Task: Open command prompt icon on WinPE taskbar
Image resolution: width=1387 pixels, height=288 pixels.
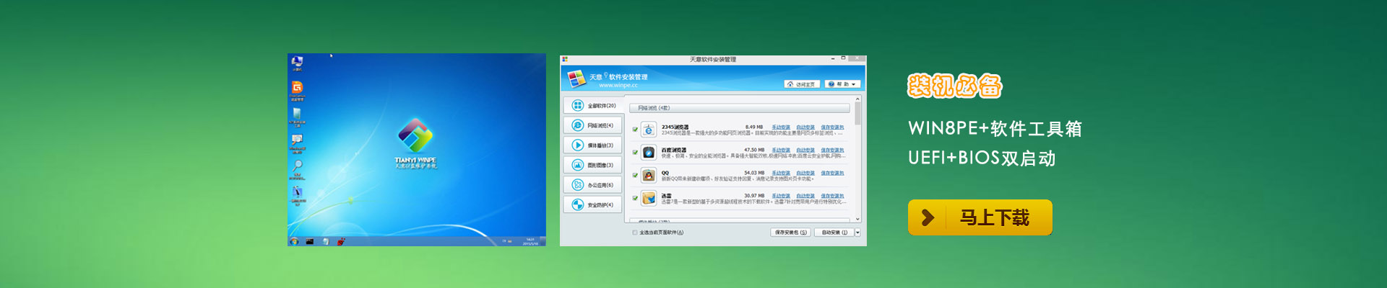Action: [309, 242]
